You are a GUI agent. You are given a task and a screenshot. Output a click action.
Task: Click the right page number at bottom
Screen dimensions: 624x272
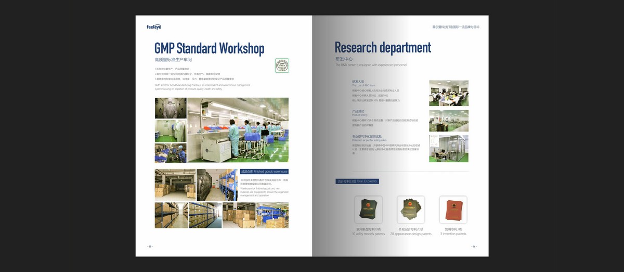click(x=473, y=247)
